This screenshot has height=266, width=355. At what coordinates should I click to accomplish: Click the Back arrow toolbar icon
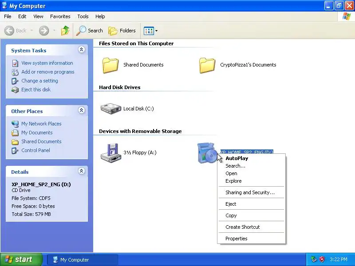(x=9, y=31)
